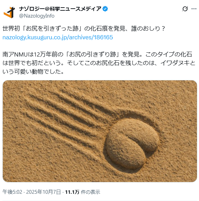Open the ナゾロジー@科学ニュースメディア profile name
Screen dimensions: 199x201
coord(60,9)
